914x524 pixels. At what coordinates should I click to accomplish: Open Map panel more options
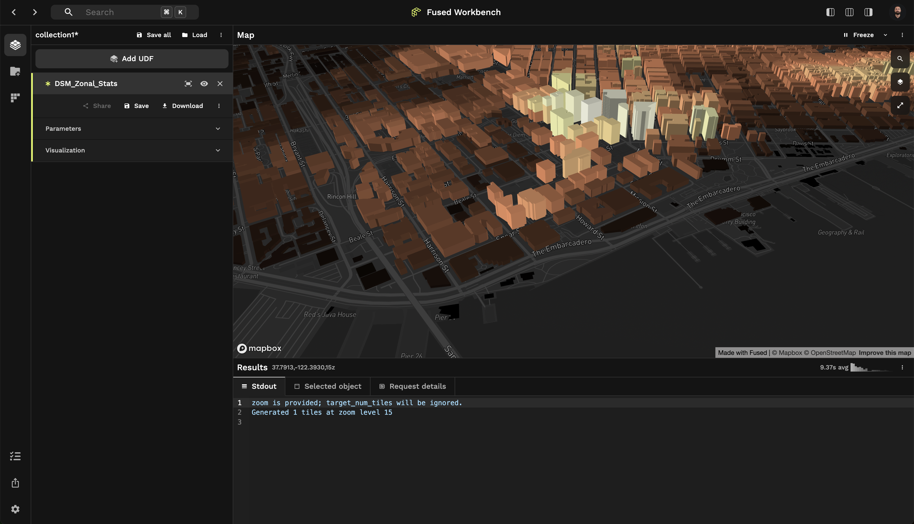(x=902, y=35)
